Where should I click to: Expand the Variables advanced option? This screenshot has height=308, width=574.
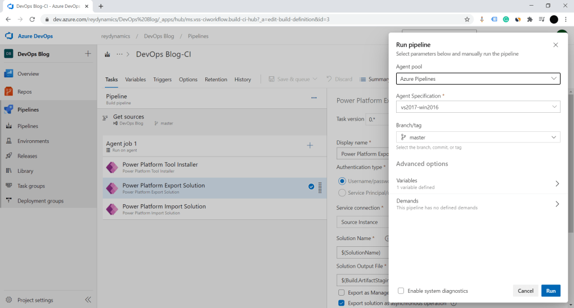[477, 183]
